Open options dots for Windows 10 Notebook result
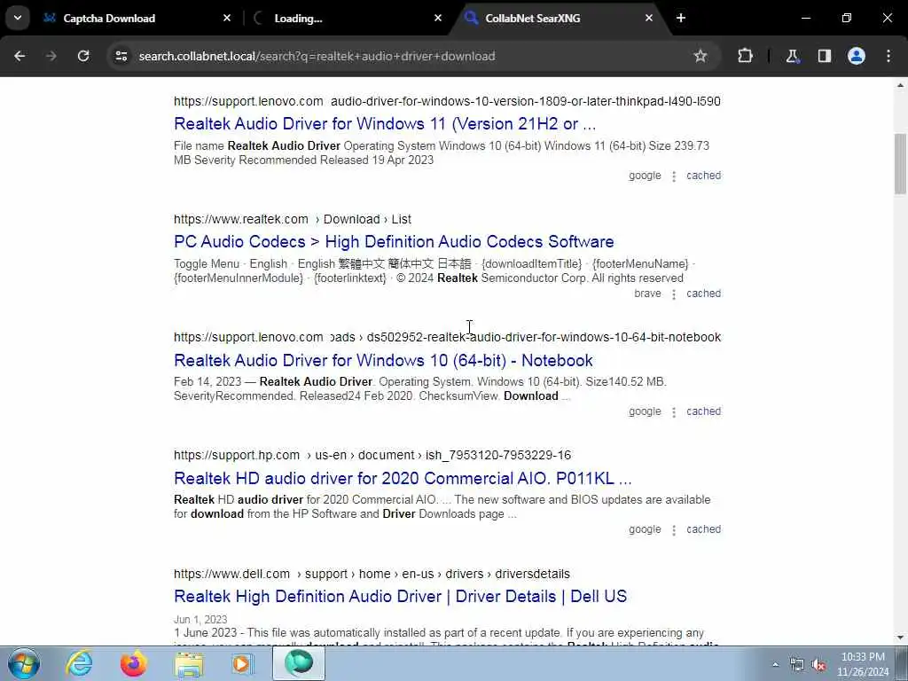Screen dimensions: 908x681 (674, 411)
